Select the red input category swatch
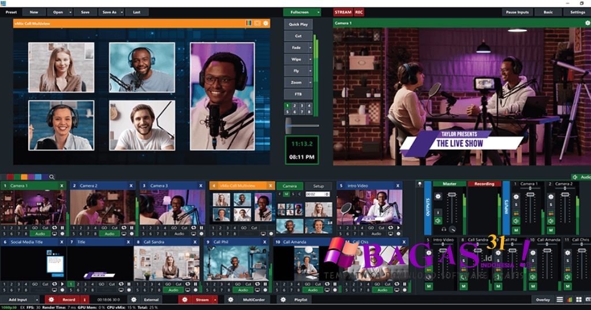This screenshot has width=591, height=310. coord(10,177)
